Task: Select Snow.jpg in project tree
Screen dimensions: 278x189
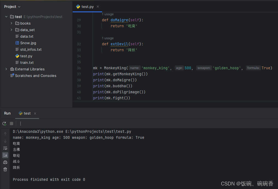Action: coord(28,43)
